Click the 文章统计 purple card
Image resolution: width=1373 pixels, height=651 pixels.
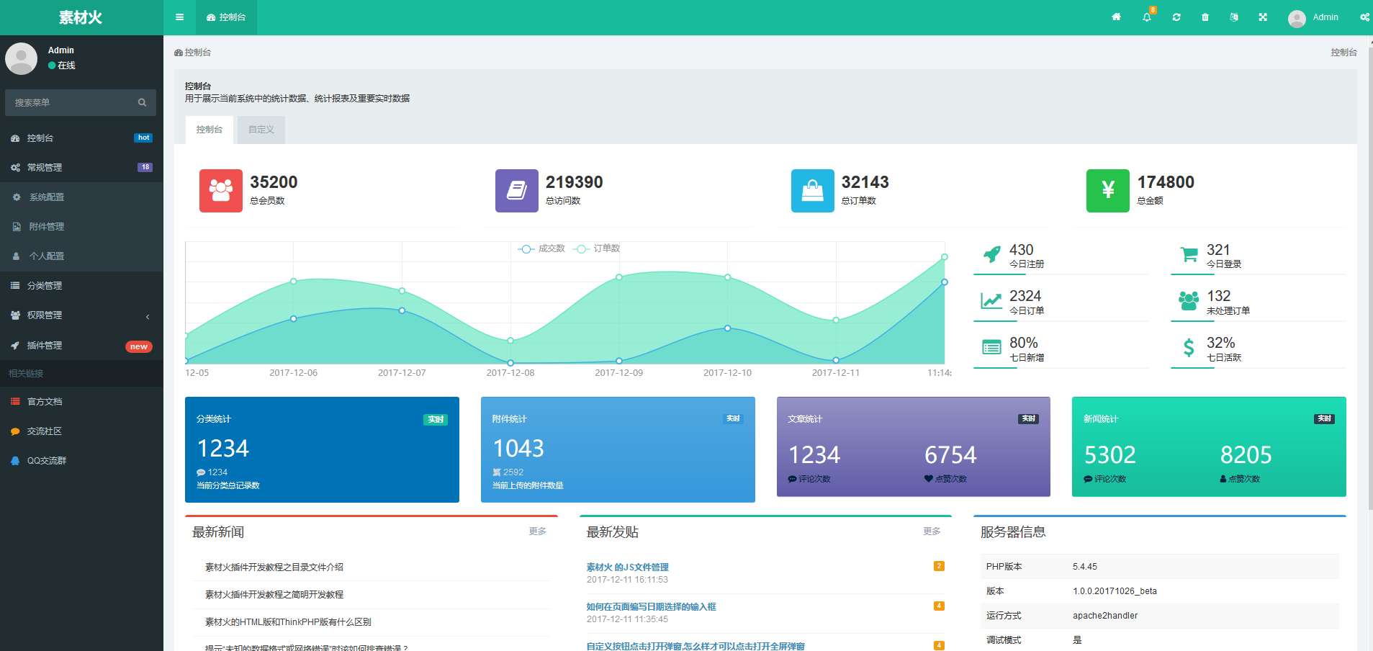[914, 446]
